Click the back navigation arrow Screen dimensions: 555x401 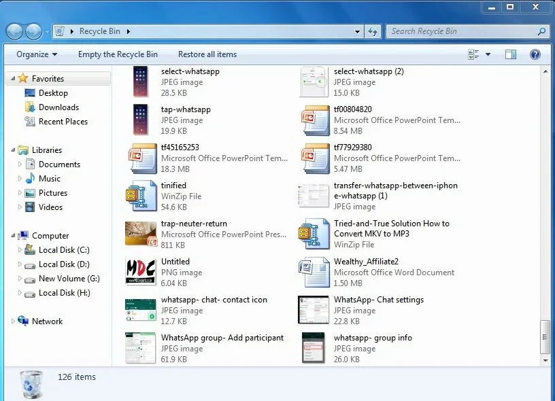coord(14,31)
